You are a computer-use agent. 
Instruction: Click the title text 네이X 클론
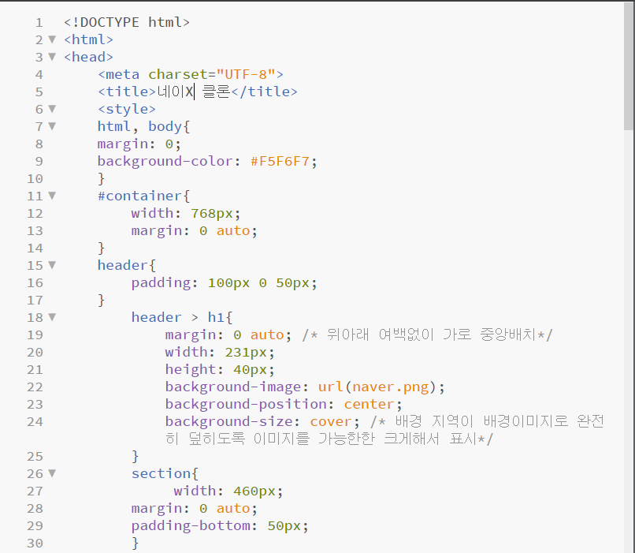pos(194,92)
